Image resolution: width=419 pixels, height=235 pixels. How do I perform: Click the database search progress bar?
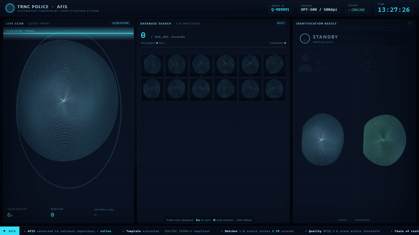[213, 48]
